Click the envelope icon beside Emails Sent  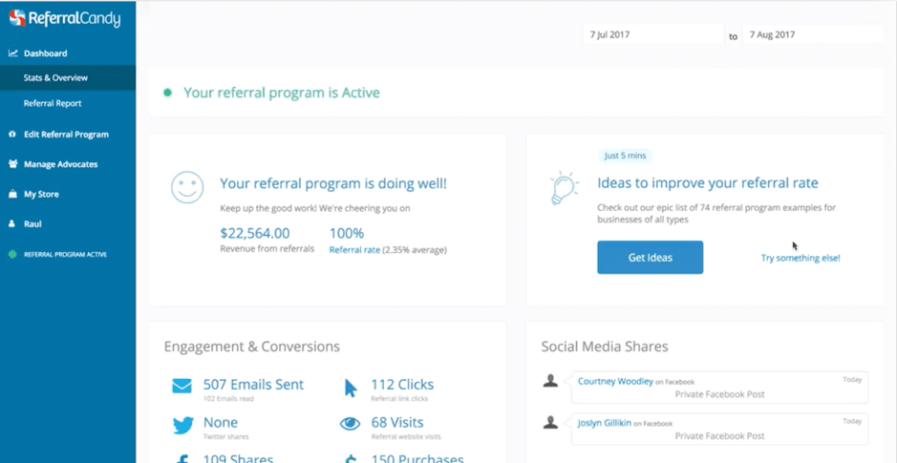point(182,387)
